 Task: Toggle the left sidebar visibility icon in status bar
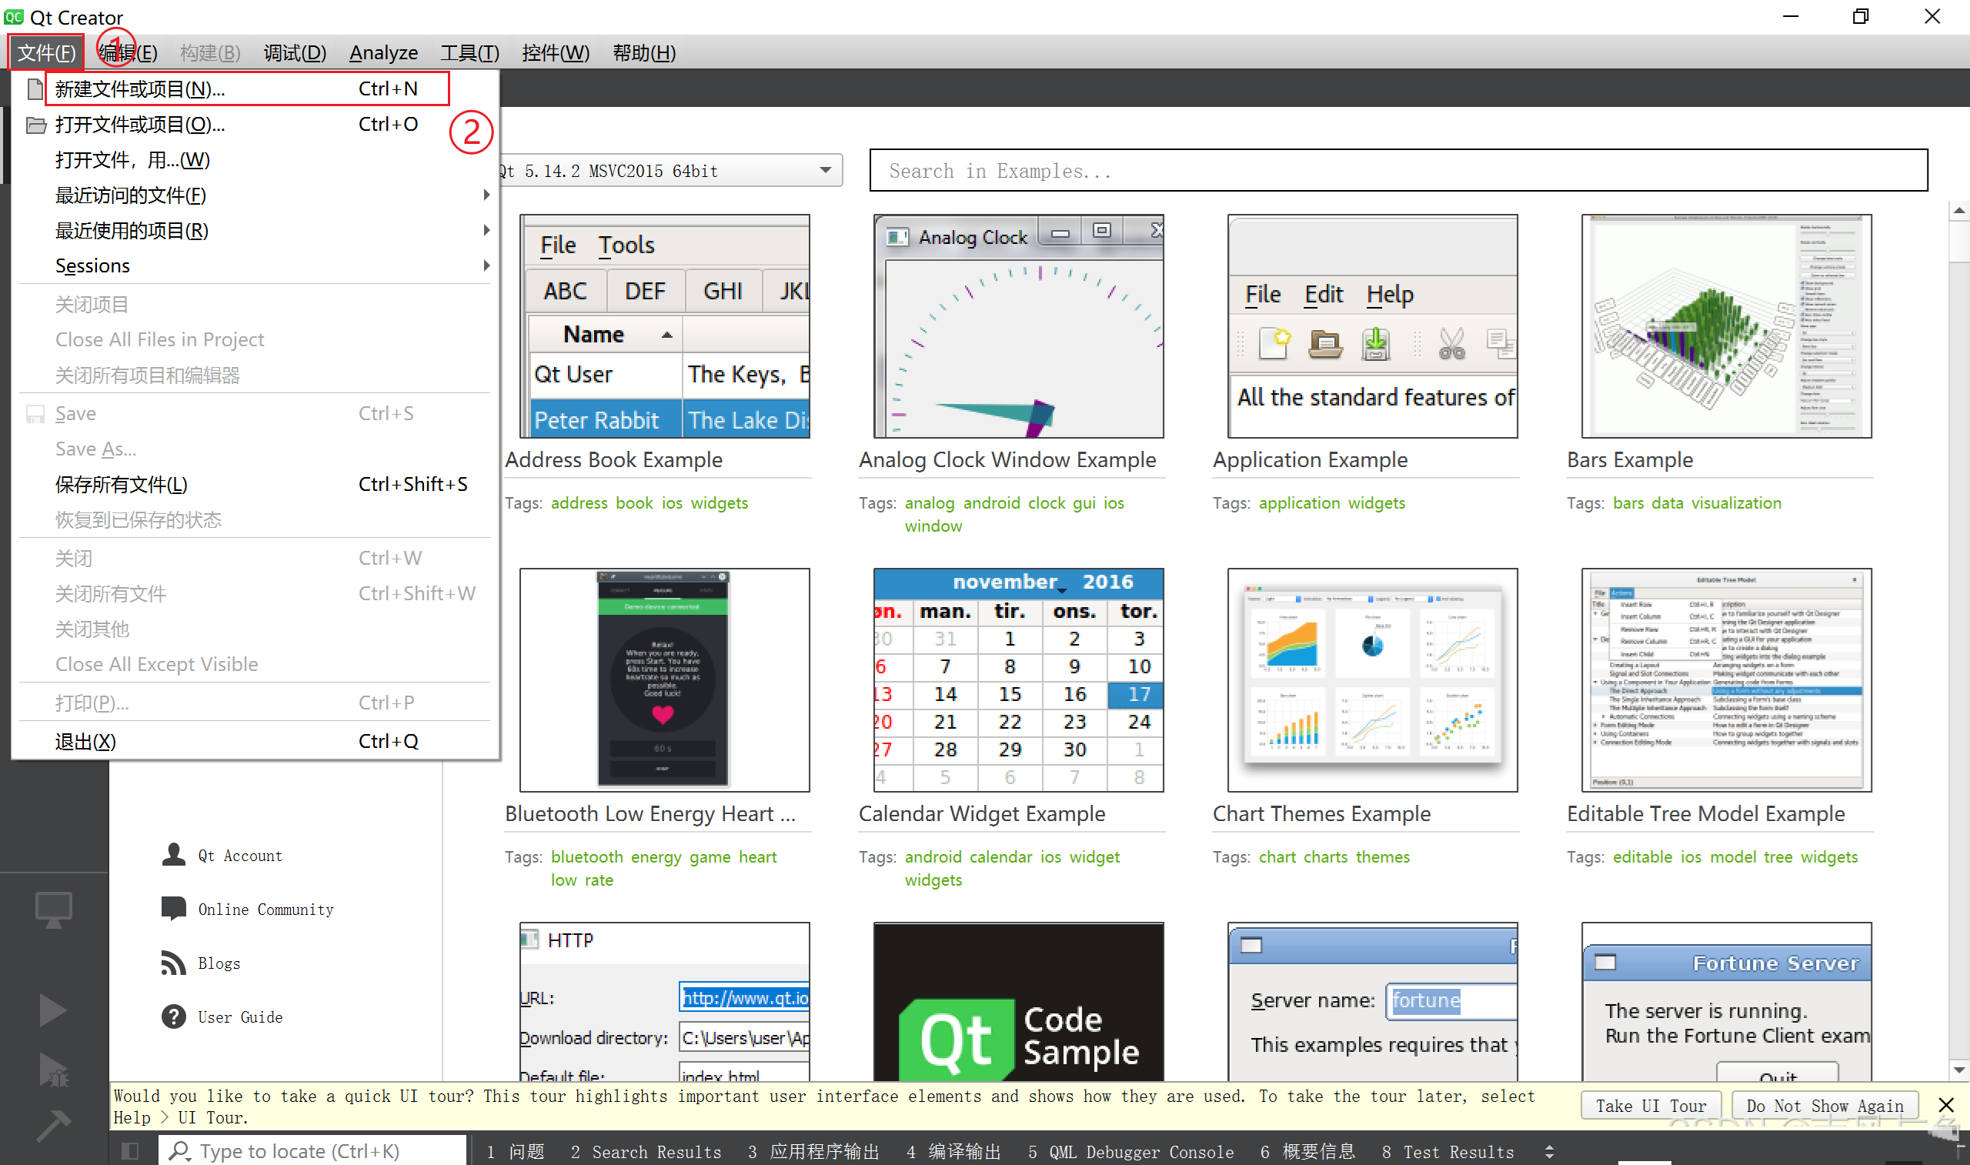tap(130, 1151)
